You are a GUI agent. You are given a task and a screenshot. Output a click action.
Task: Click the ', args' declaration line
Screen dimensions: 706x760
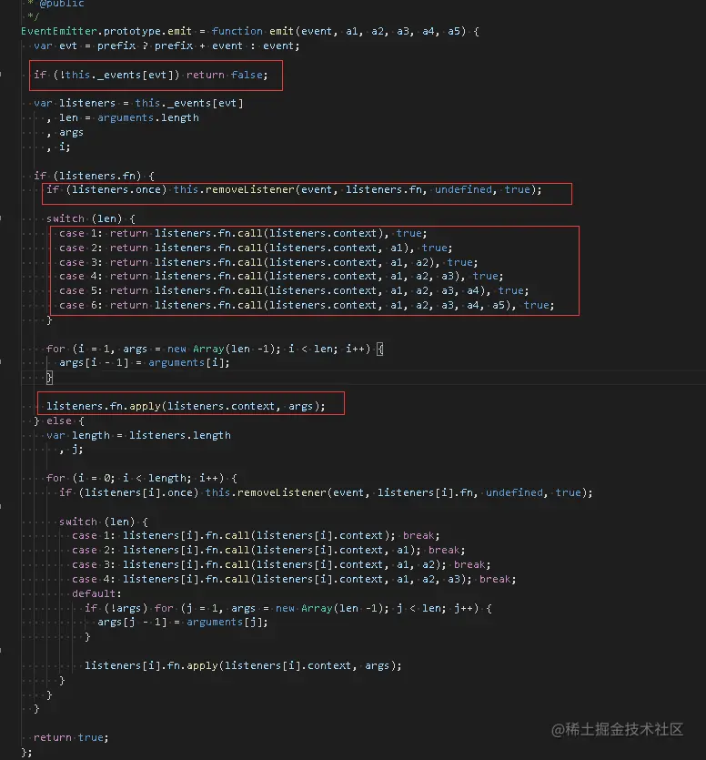(x=65, y=132)
